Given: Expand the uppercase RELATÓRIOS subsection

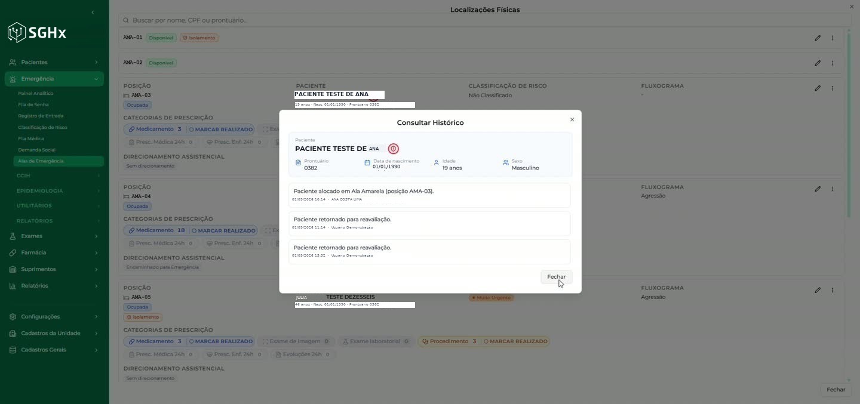Looking at the screenshot, I should click(x=58, y=221).
